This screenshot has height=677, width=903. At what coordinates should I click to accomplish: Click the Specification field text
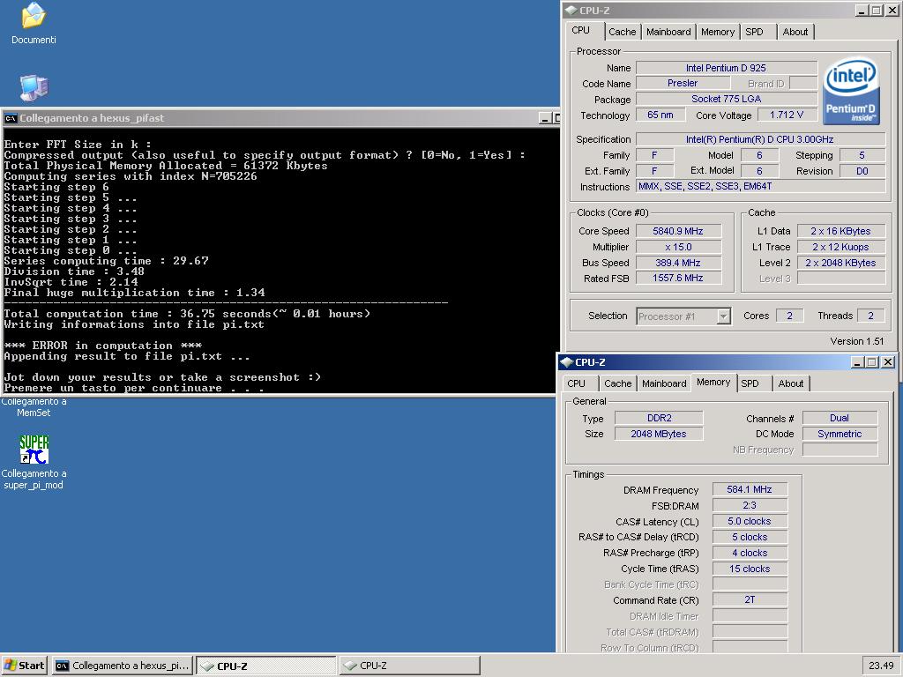[760, 139]
